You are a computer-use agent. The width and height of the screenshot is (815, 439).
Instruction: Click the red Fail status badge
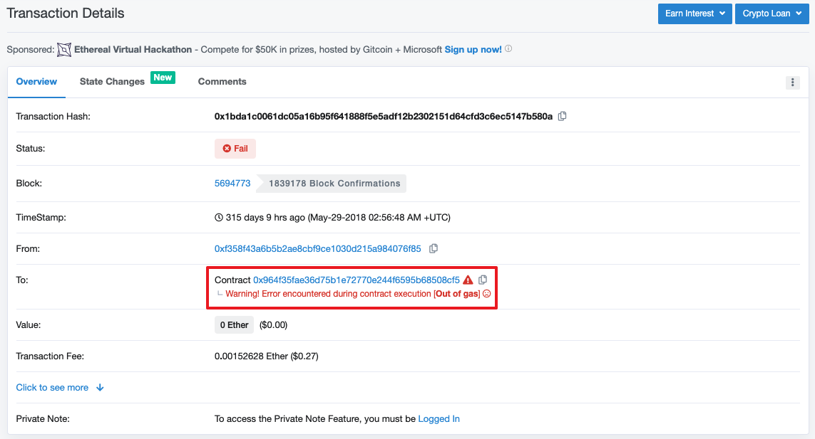(x=235, y=149)
